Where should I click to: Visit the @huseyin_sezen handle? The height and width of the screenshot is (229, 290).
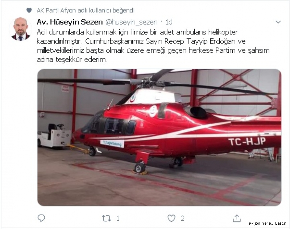132,22
